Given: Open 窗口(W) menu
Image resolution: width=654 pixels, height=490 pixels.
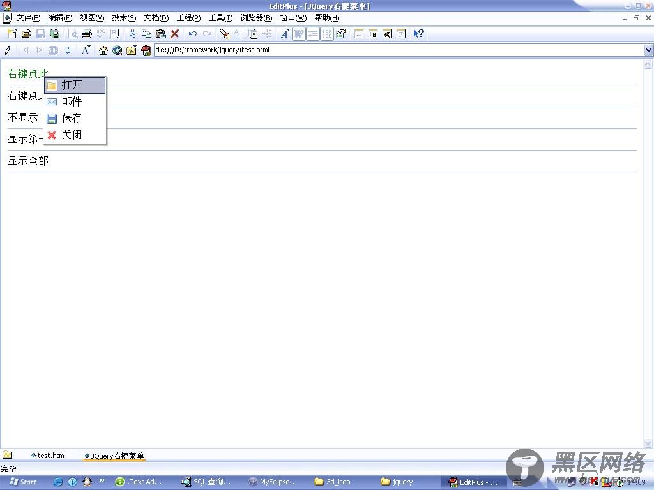Looking at the screenshot, I should click(293, 18).
